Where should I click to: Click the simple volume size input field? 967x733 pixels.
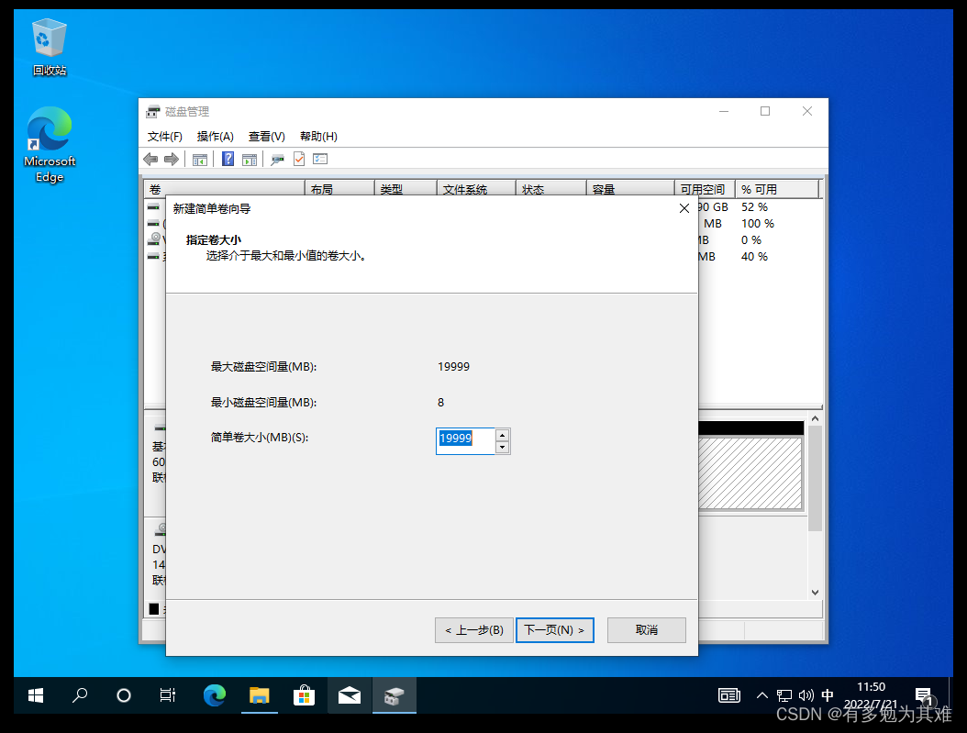click(x=465, y=440)
